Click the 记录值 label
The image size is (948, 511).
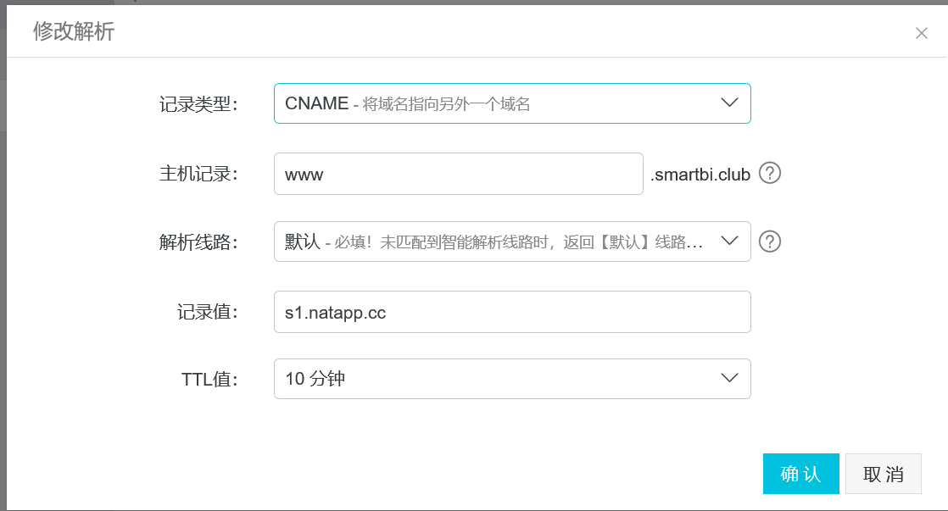point(208,312)
